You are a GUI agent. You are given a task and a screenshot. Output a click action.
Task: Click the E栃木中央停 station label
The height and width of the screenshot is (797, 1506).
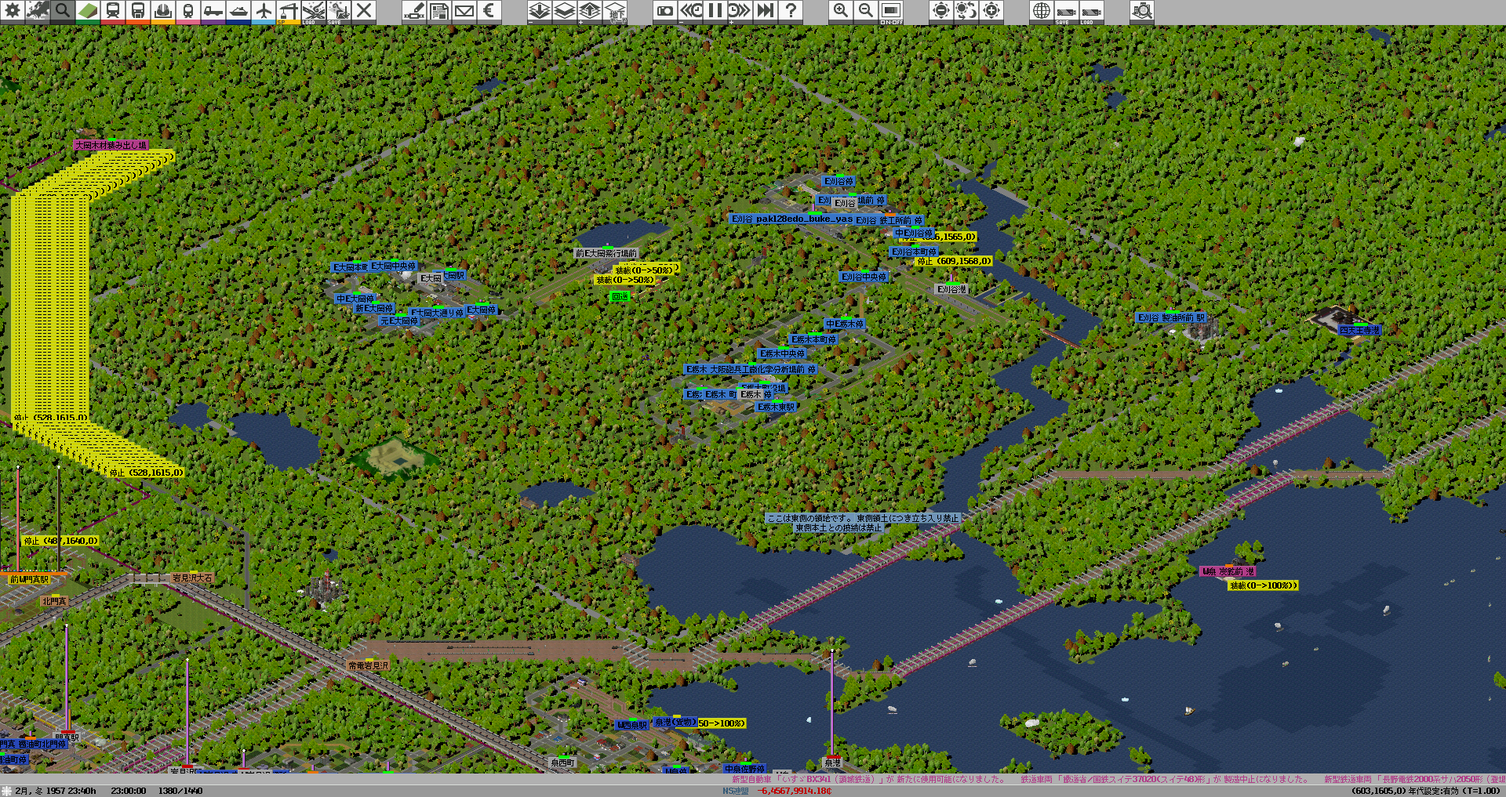point(782,353)
